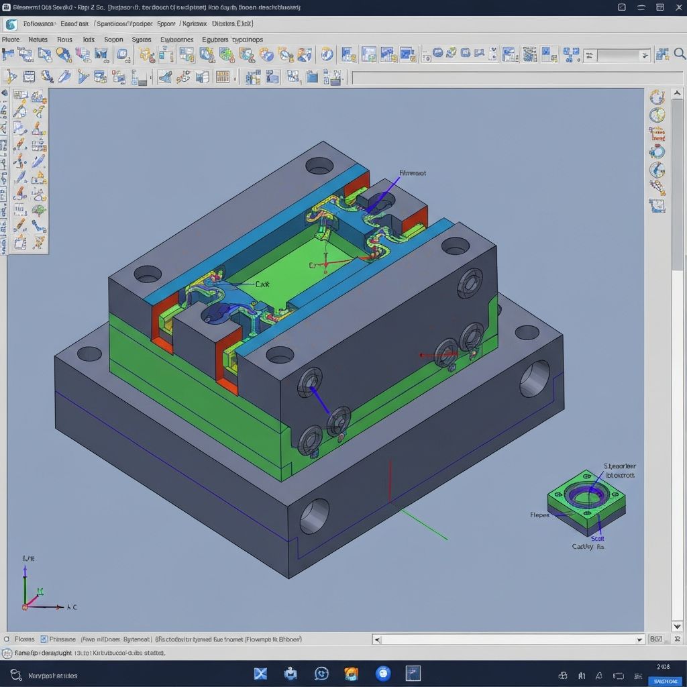Screen dimensions: 687x687
Task: Click the vertical scrollbar down arrow
Action: pos(677,627)
